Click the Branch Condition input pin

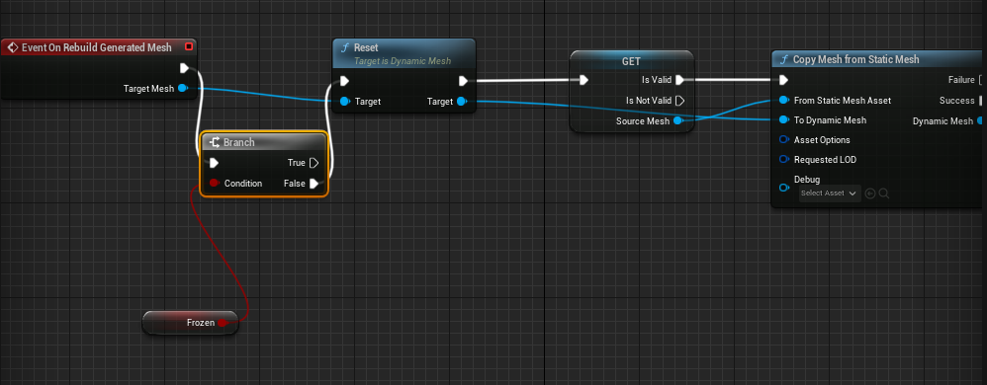214,184
